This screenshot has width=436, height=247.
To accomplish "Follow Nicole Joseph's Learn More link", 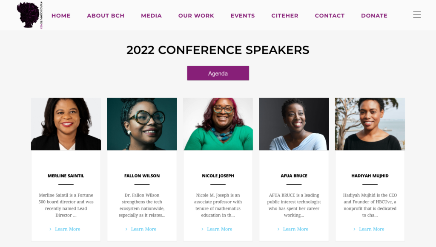I will click(x=219, y=229).
